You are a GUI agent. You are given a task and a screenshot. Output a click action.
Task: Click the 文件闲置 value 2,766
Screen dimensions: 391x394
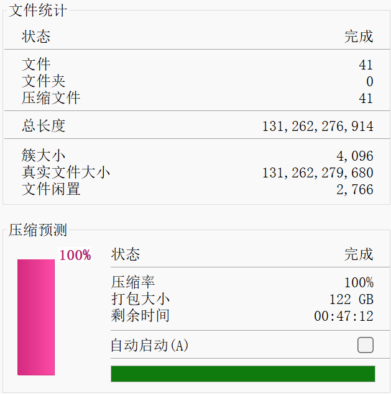(354, 189)
